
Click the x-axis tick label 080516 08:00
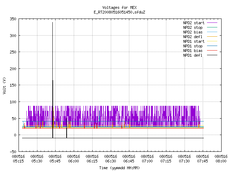pyautogui.click(x=221, y=159)
